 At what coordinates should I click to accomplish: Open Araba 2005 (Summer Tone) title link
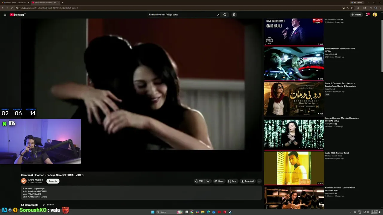point(337,153)
